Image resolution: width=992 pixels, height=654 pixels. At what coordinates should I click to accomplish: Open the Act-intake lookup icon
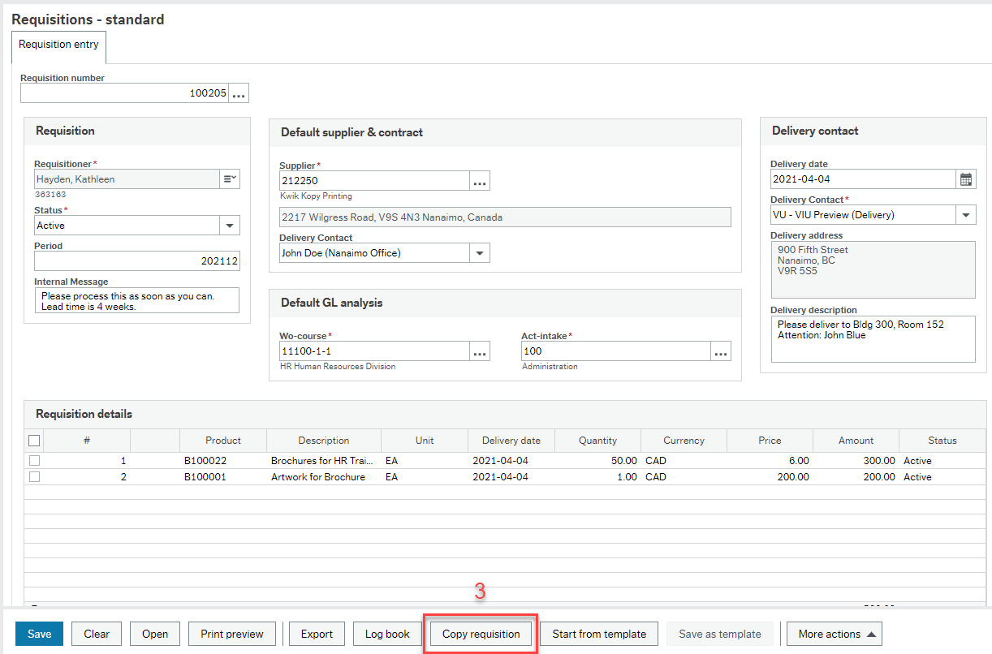point(720,351)
